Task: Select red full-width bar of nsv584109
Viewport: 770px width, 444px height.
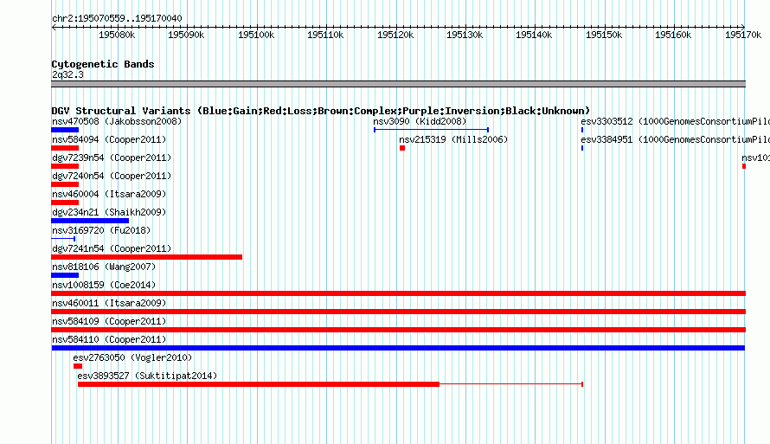Action: (398, 330)
